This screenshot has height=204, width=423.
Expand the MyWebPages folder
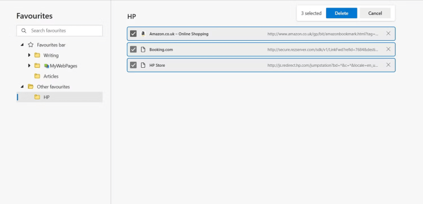click(x=29, y=66)
